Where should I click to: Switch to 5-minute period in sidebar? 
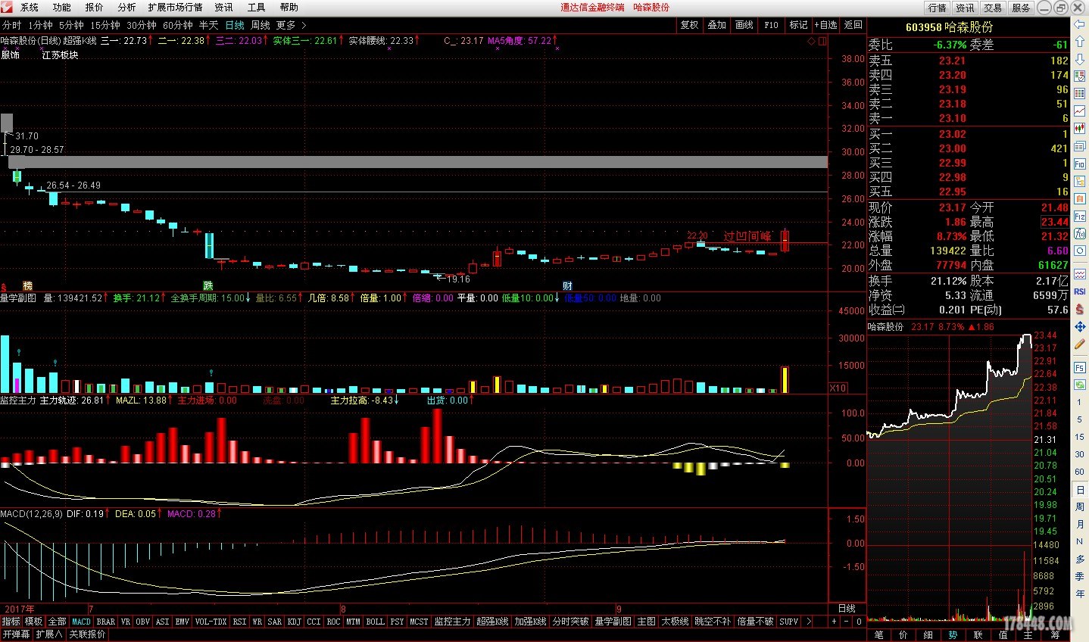coord(1080,419)
